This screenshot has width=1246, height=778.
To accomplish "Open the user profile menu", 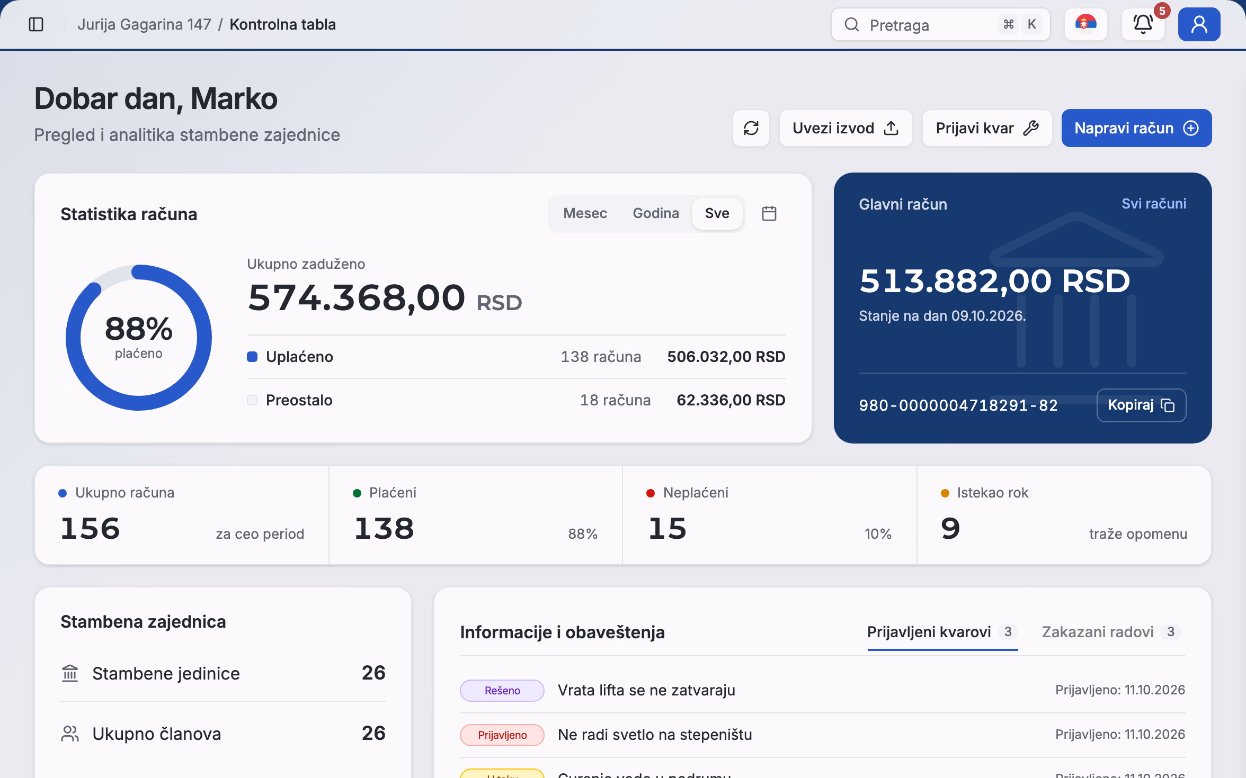I will [1199, 24].
